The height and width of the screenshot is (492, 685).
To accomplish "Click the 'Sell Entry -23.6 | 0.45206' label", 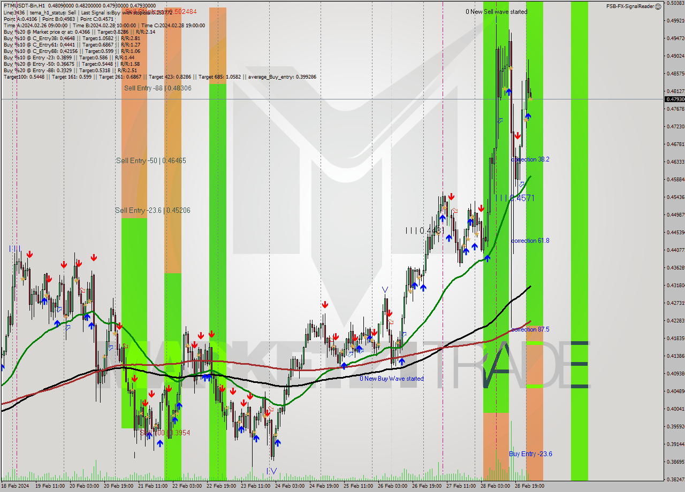I will [x=153, y=210].
